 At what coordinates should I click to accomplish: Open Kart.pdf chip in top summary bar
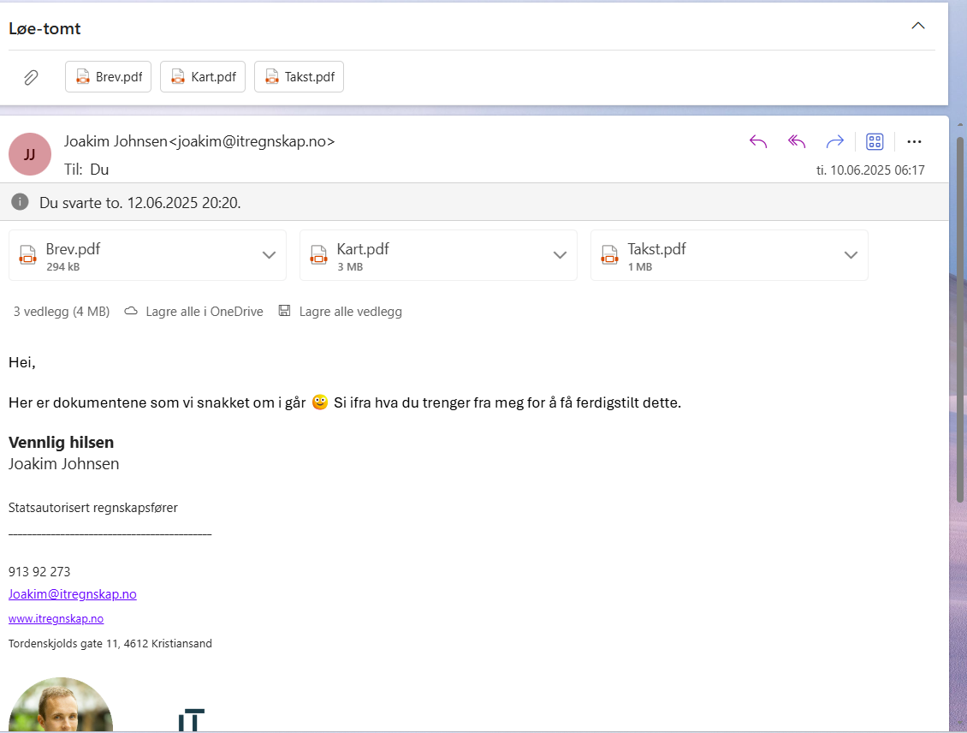203,77
